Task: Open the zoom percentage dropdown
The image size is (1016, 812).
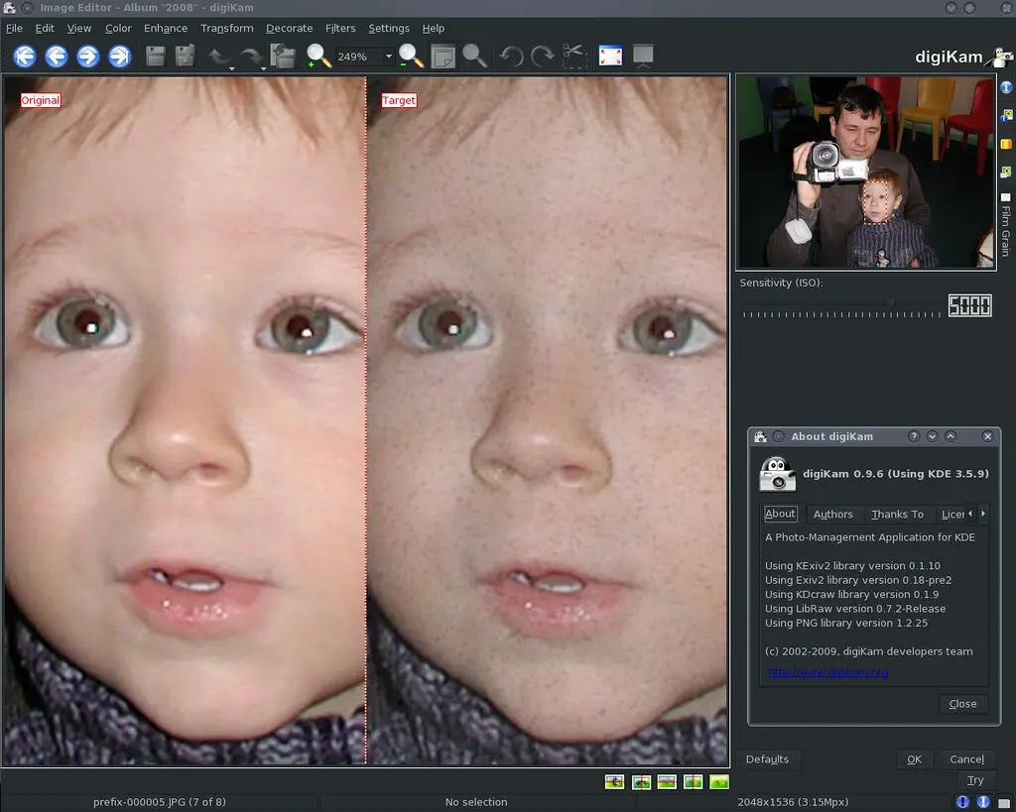Action: (388, 58)
